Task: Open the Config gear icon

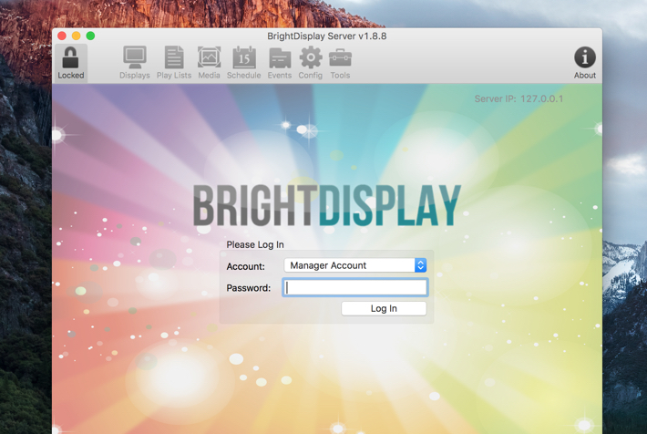Action: 311,57
